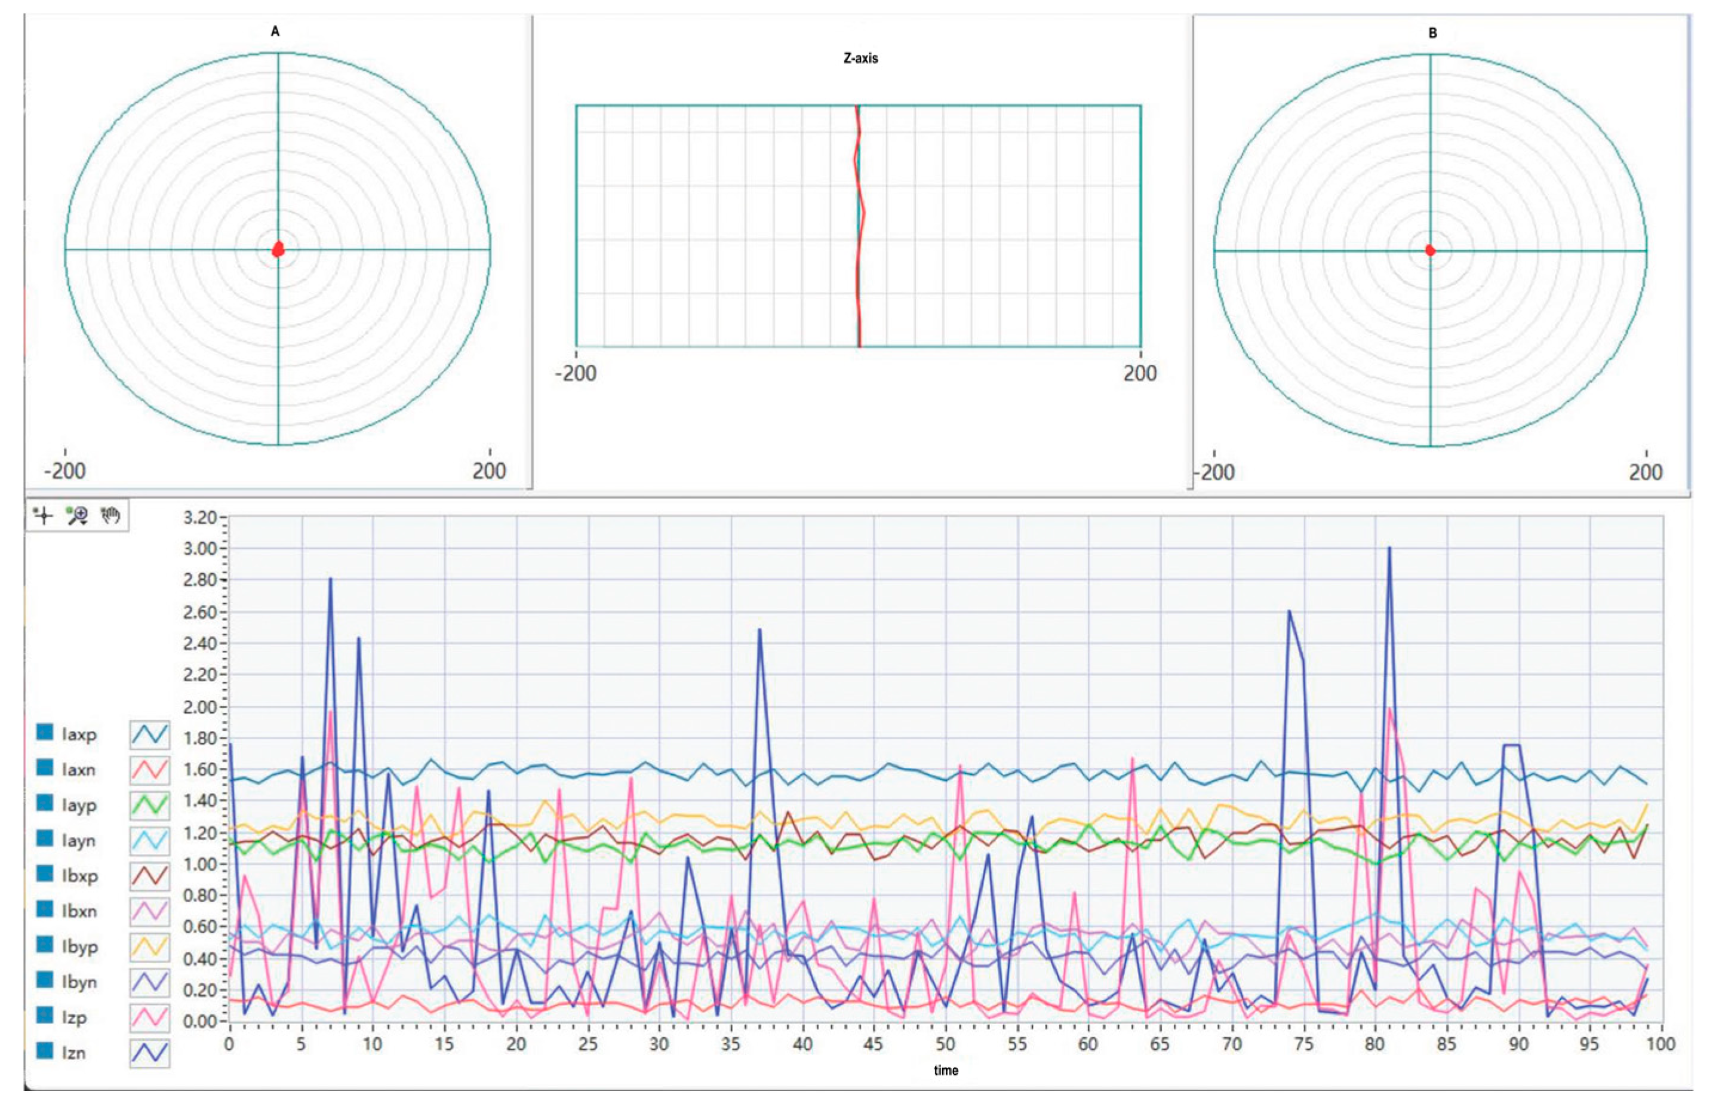Open the Ibyn plot style dropdown

pyautogui.click(x=150, y=983)
